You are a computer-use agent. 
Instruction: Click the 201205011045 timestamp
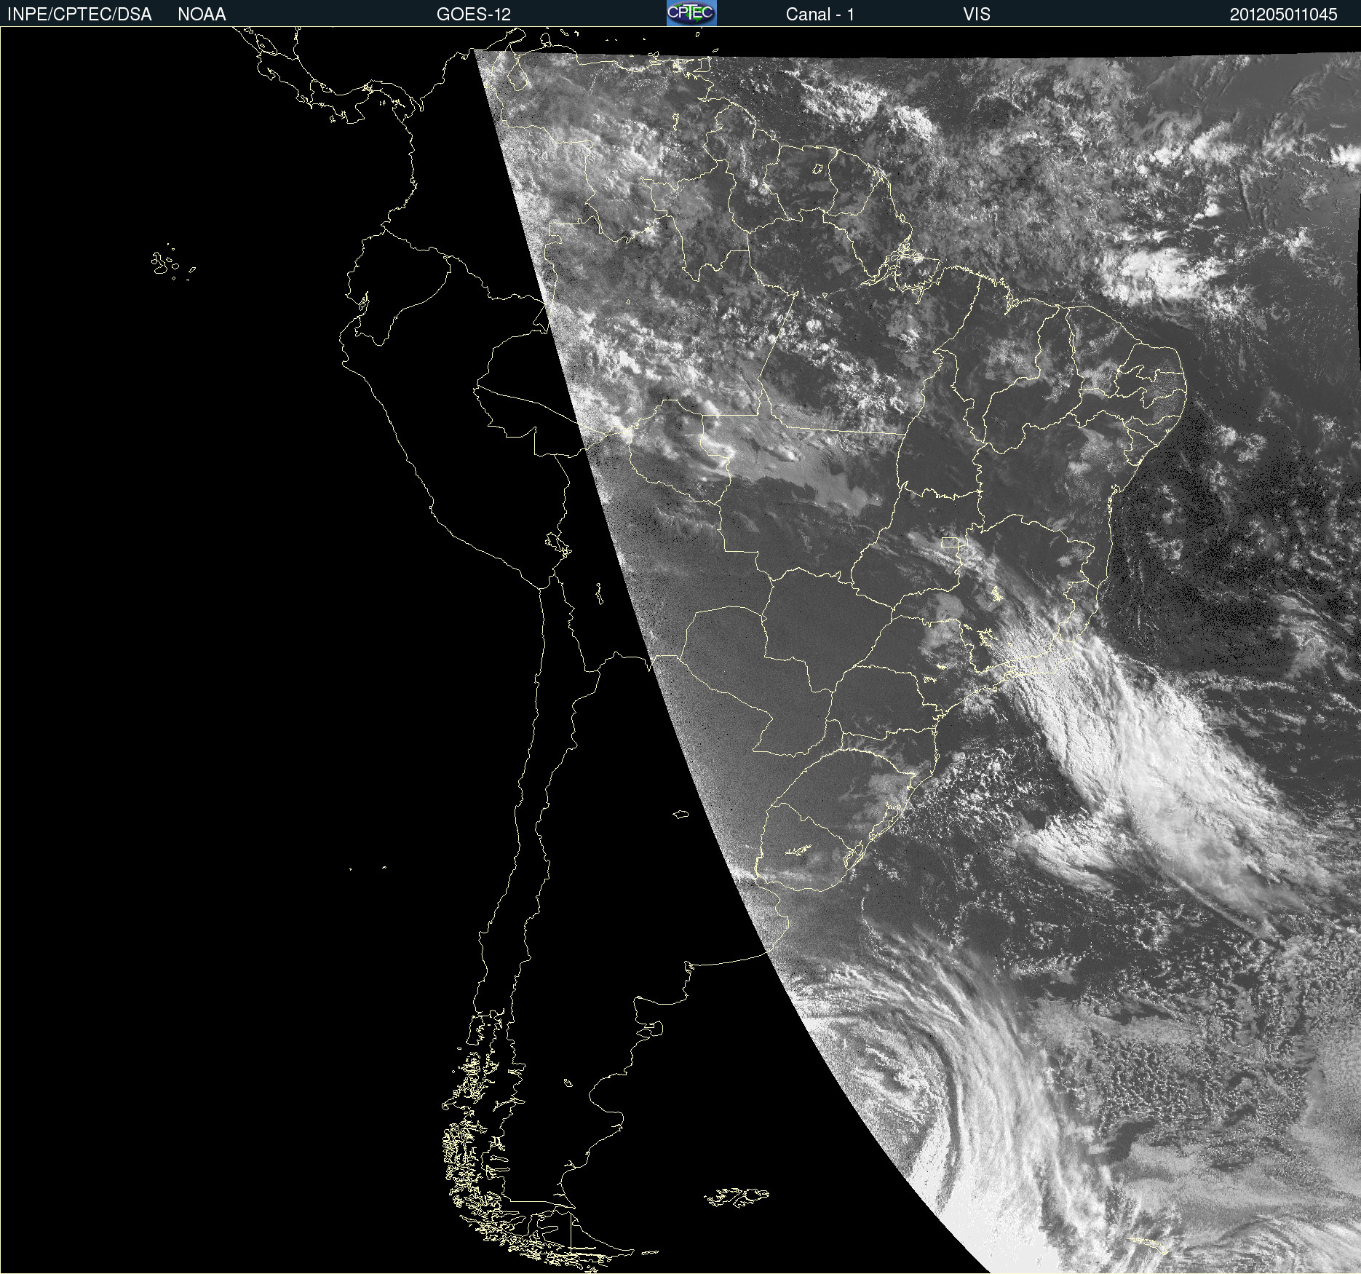click(x=1283, y=15)
